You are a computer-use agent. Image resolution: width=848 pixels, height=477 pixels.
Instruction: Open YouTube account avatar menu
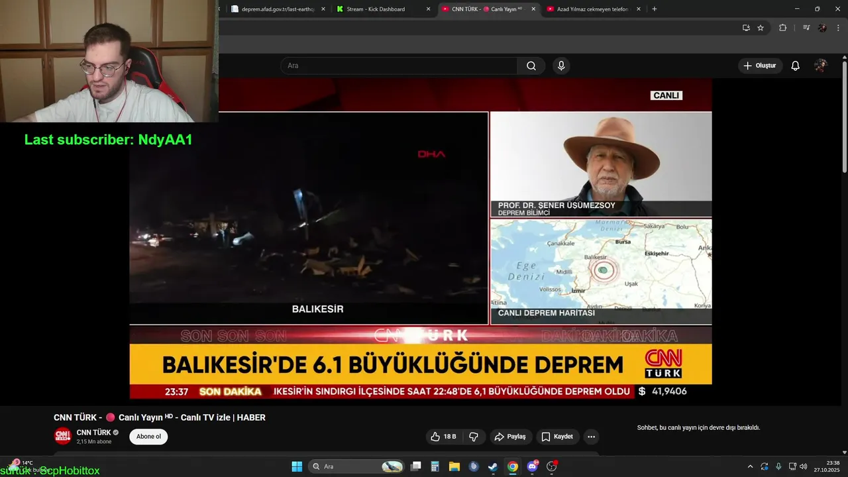pyautogui.click(x=821, y=66)
